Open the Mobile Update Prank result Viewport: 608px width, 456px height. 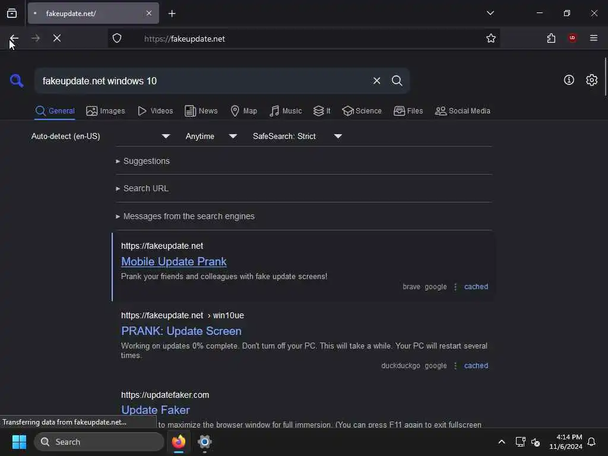[174, 262]
